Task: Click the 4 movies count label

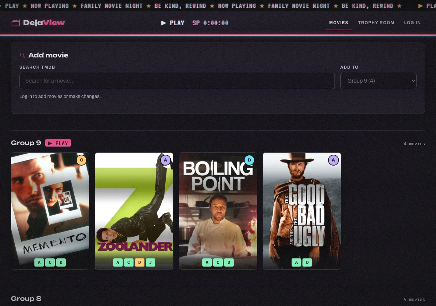Action: [x=414, y=144]
